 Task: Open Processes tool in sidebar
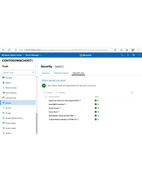(x=18, y=78)
